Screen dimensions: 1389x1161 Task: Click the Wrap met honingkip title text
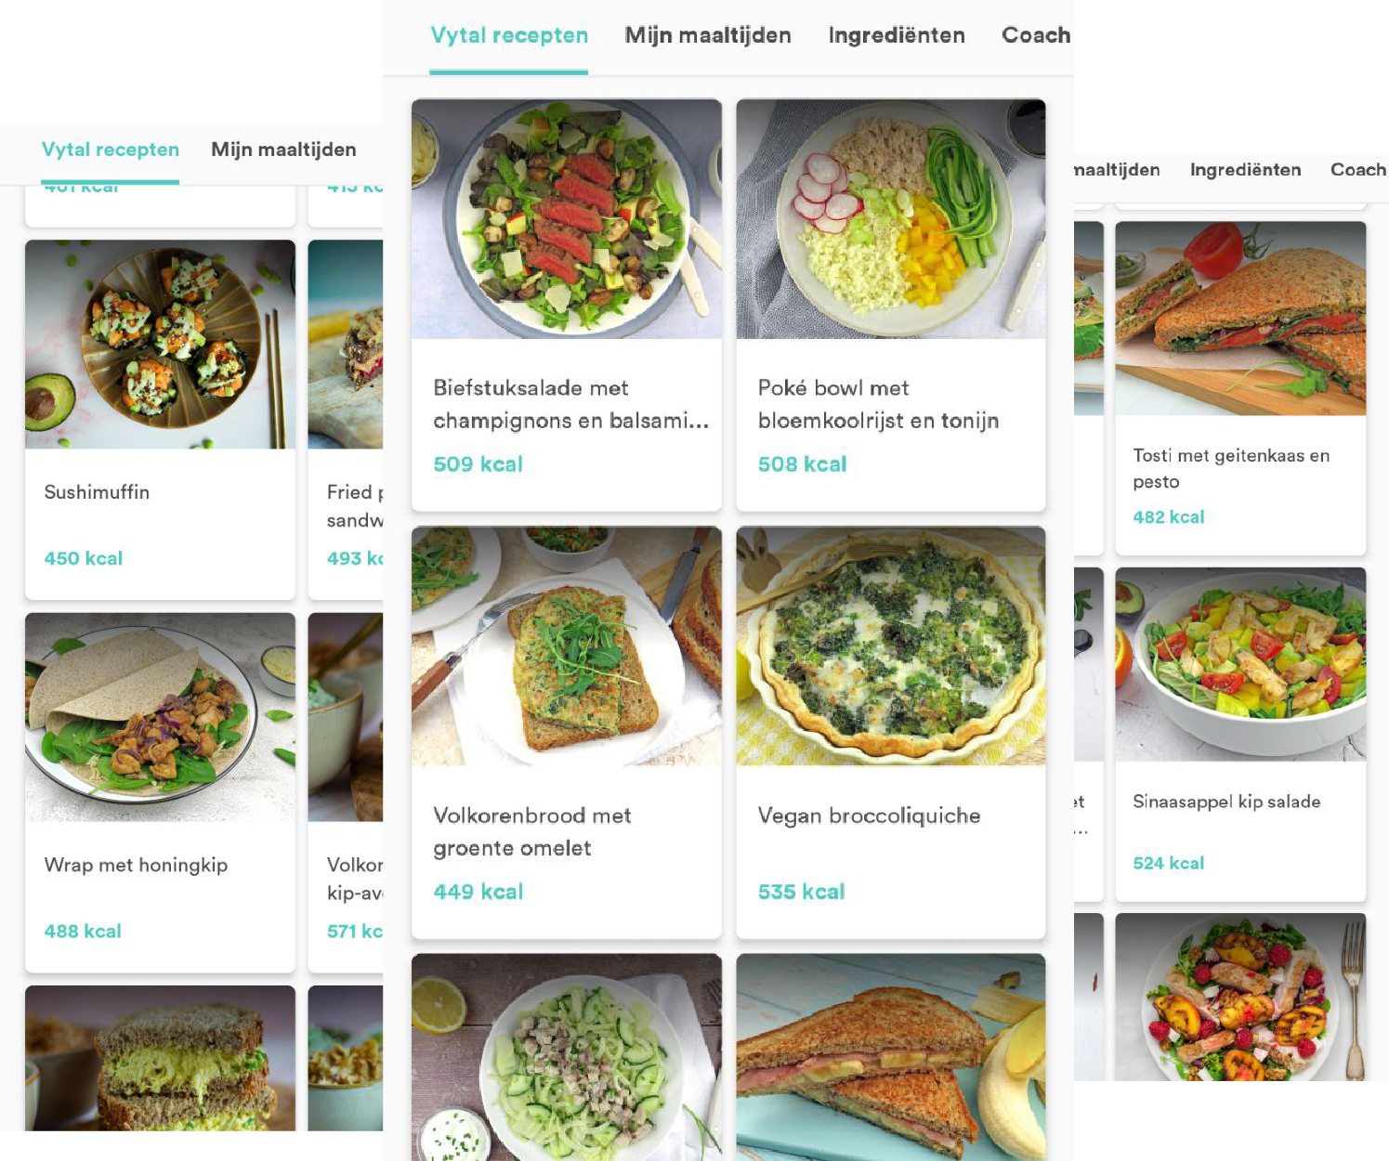[x=136, y=865]
